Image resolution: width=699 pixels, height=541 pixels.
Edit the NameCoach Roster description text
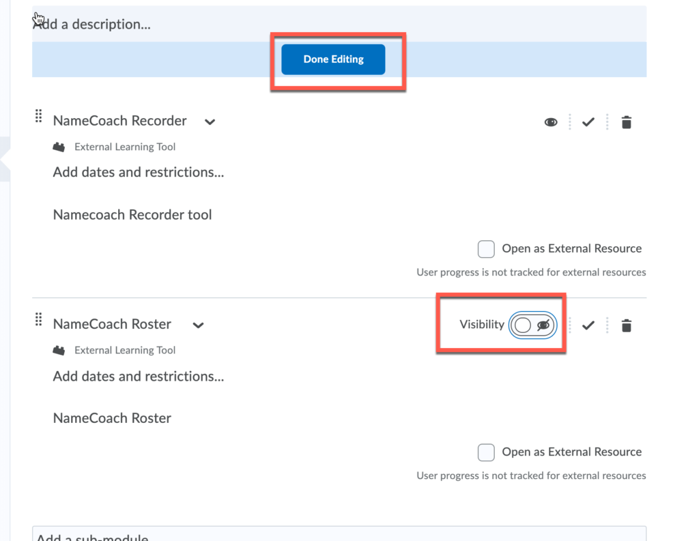tap(112, 418)
